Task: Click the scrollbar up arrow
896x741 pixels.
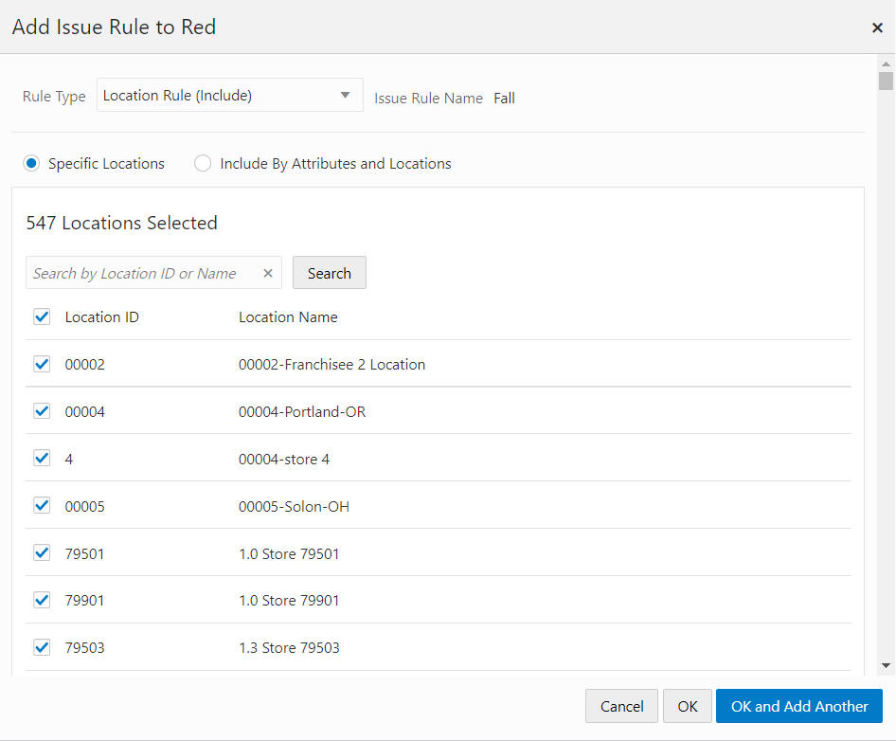Action: tap(886, 64)
